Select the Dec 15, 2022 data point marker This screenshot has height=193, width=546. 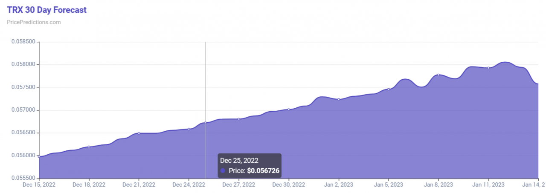pos(39,157)
